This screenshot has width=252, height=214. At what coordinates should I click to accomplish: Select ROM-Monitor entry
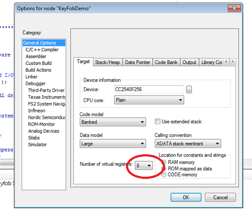(x=41, y=124)
